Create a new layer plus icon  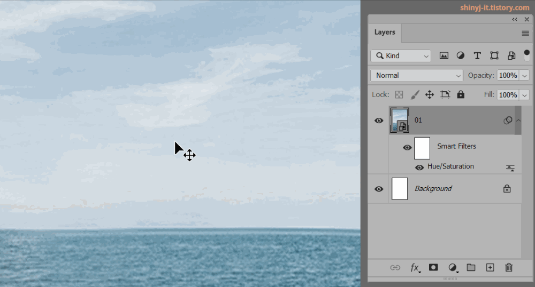pos(490,268)
